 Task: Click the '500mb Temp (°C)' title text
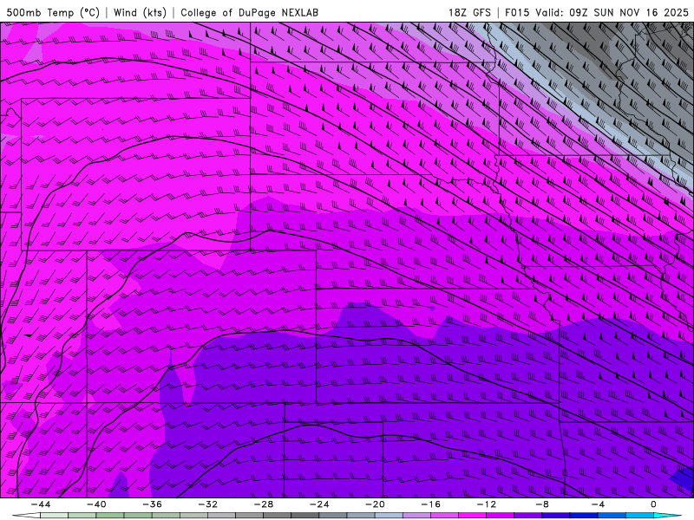(53, 12)
